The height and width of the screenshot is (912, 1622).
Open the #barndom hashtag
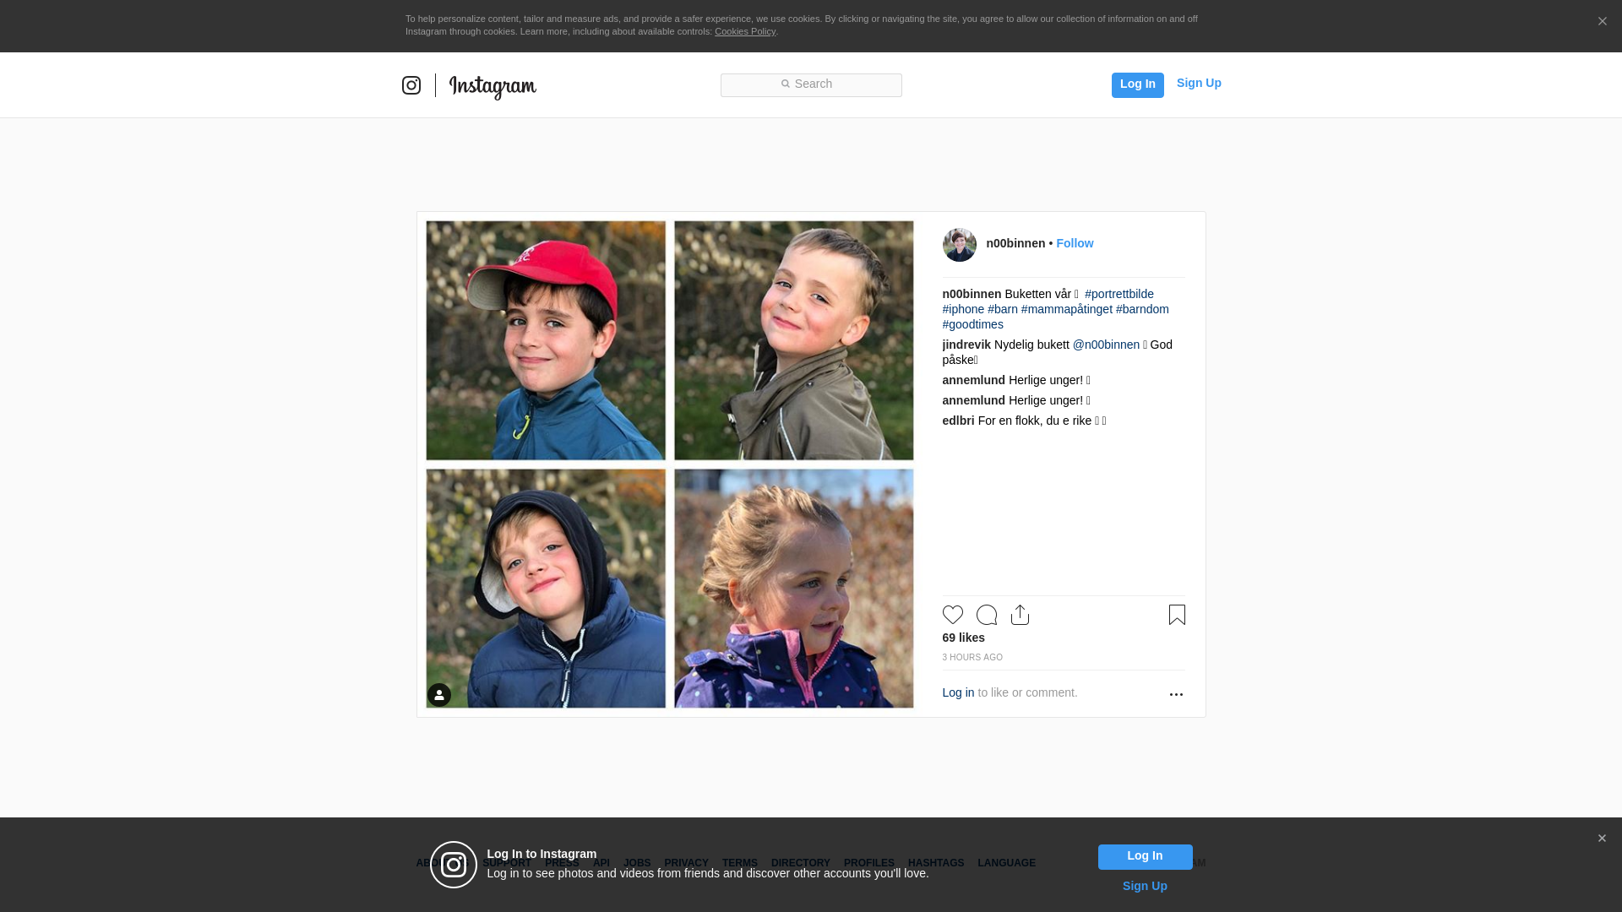point(1142,309)
